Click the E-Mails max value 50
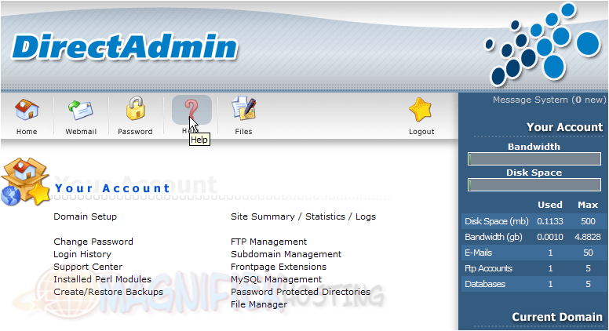The image size is (609, 331). [x=588, y=253]
